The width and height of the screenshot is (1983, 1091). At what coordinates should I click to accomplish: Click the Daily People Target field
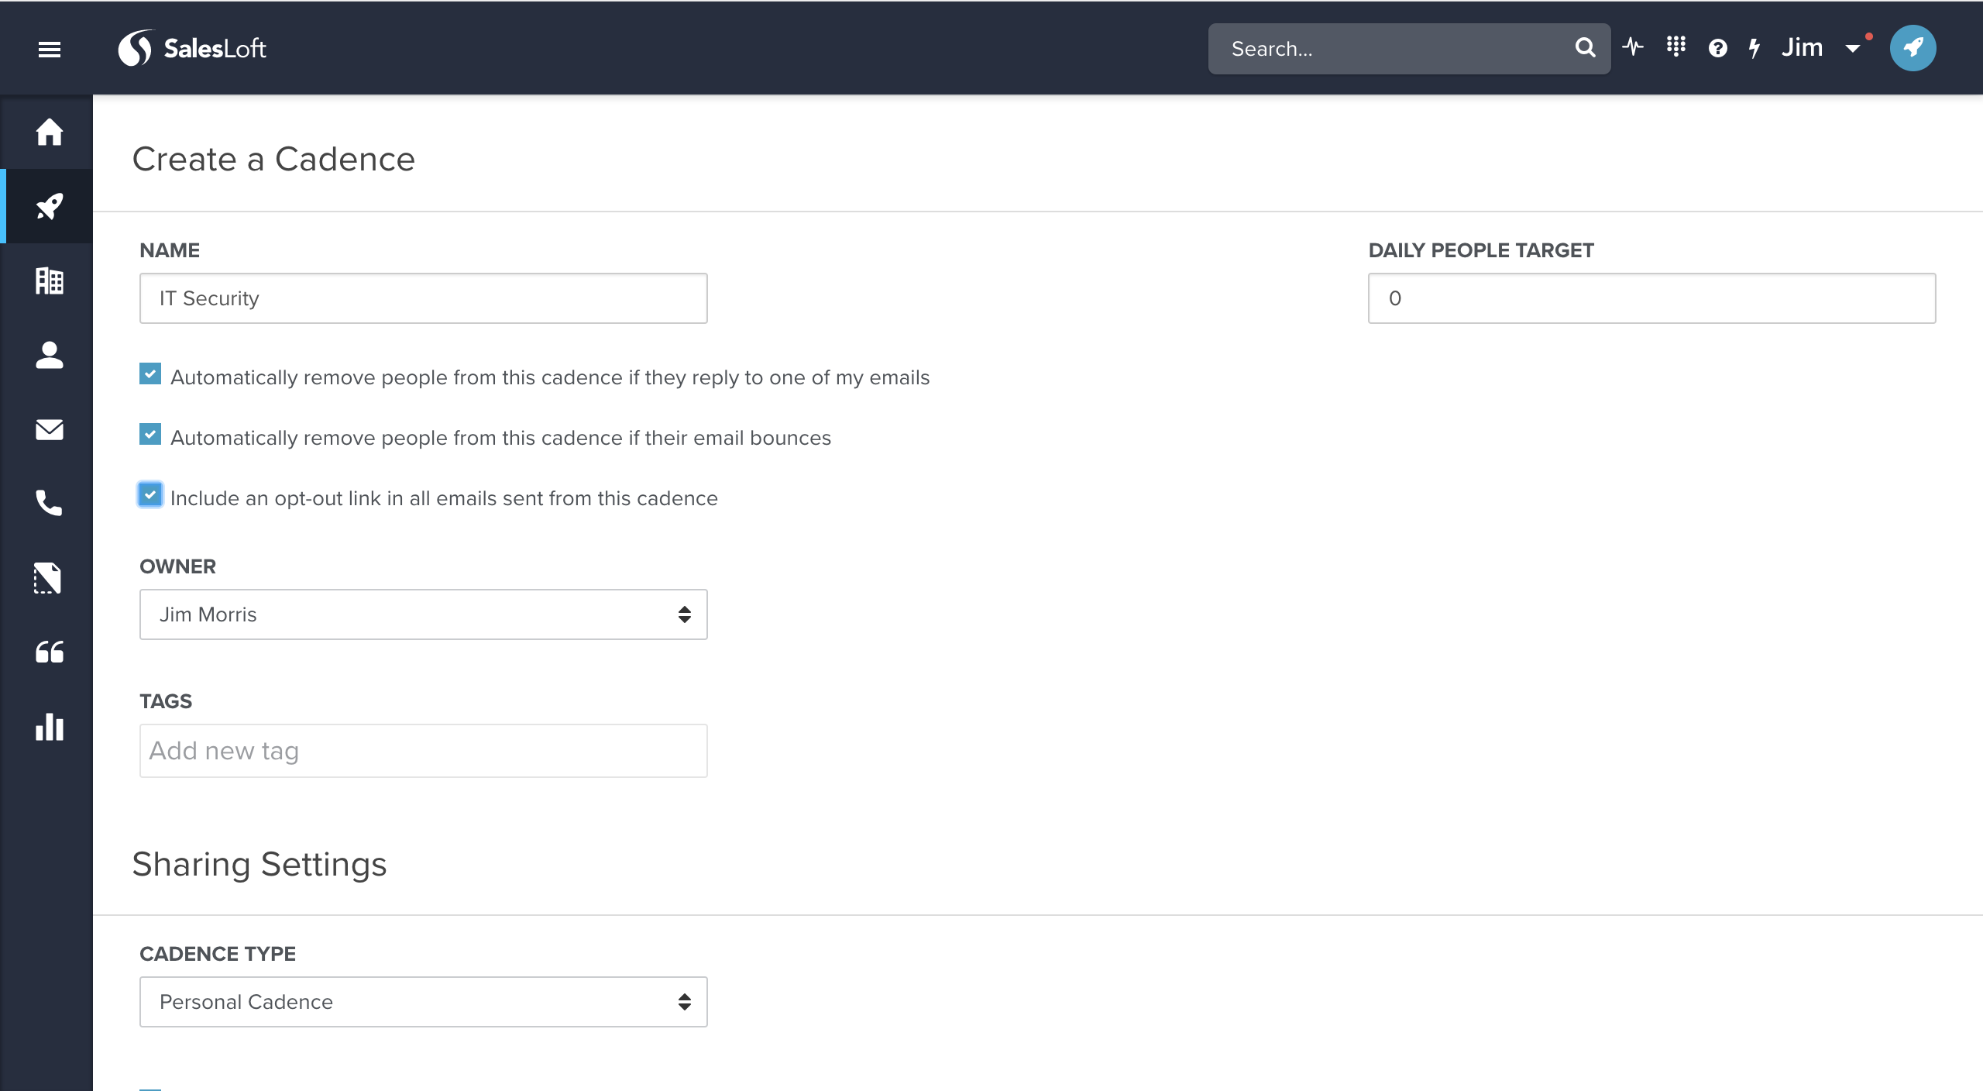(1651, 298)
